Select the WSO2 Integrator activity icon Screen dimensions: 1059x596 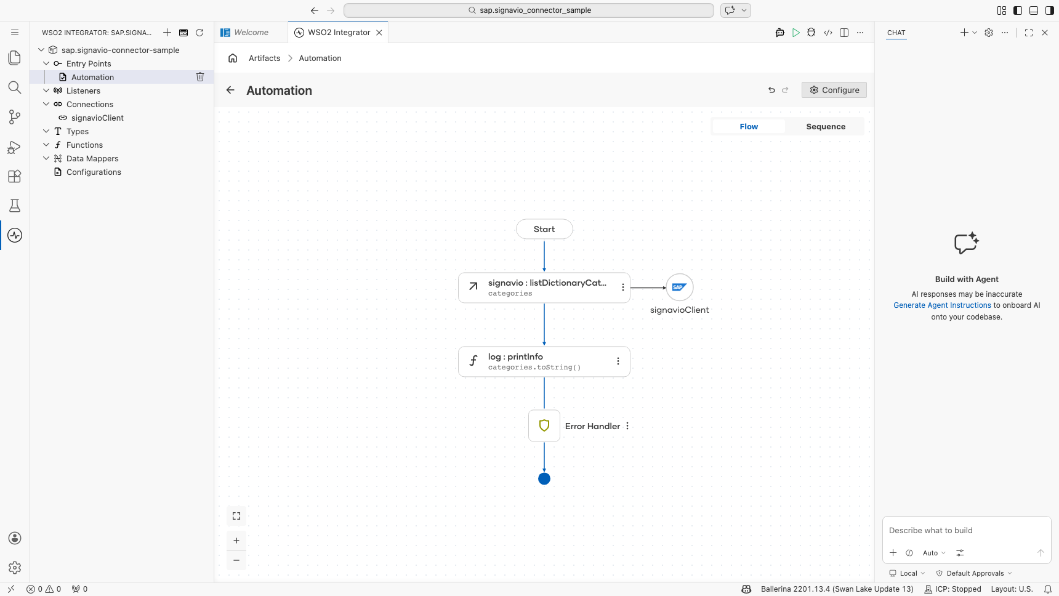[x=15, y=235]
